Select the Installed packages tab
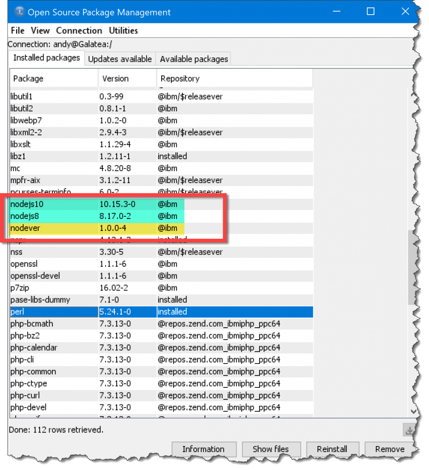 (x=46, y=58)
